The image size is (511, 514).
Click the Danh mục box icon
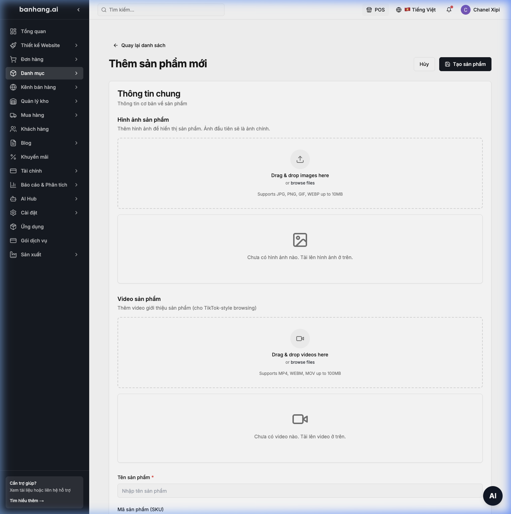[x=13, y=73]
